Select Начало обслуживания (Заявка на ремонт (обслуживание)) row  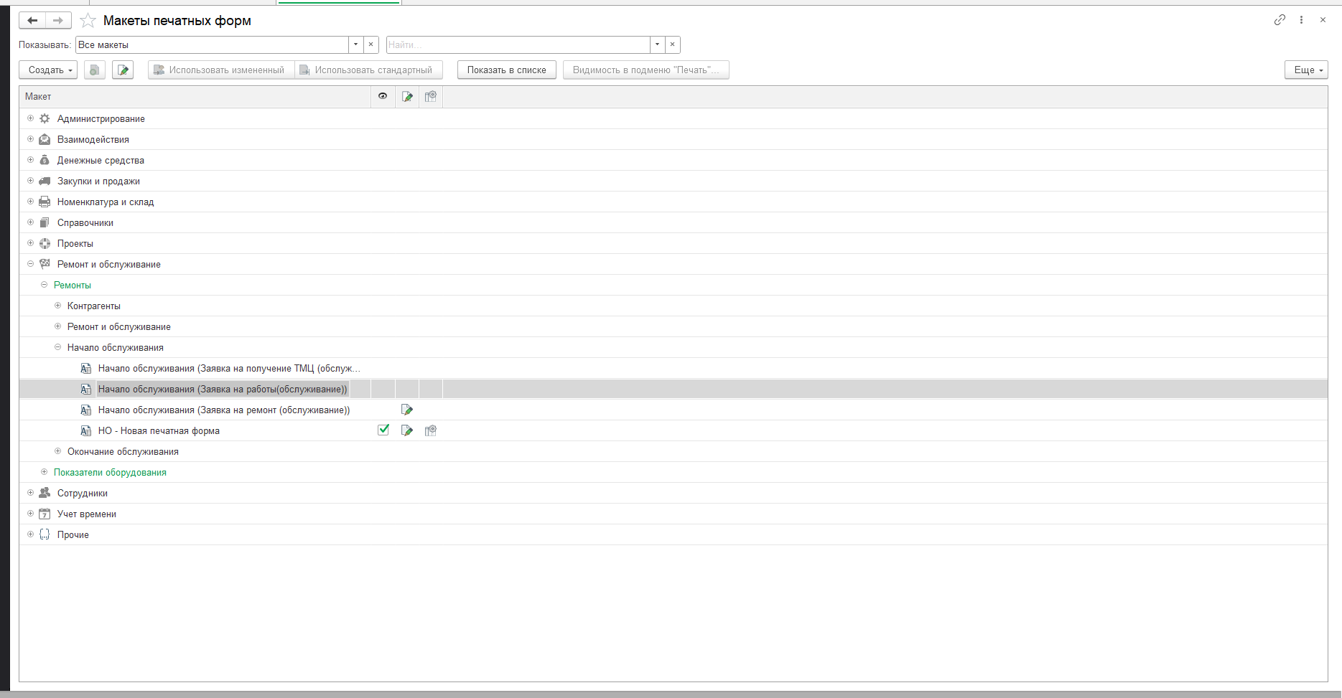(224, 410)
